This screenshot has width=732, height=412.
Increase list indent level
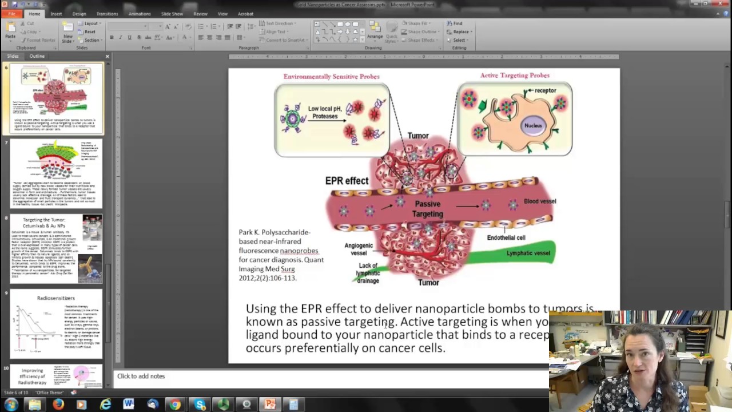238,26
